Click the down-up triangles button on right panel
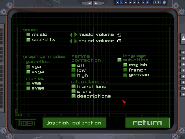The height and width of the screenshot is (139, 185). click(x=183, y=88)
